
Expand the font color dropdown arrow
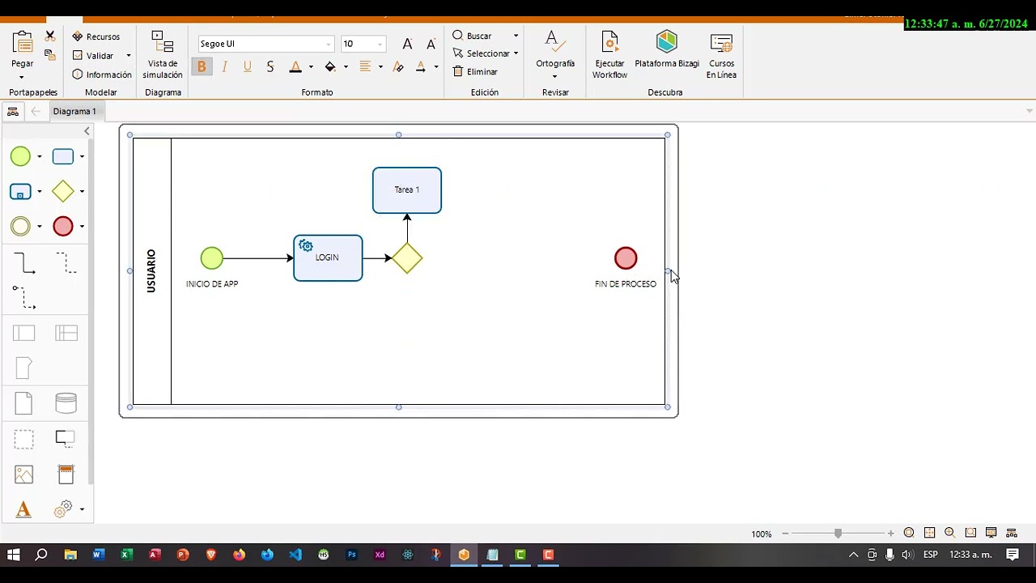(311, 67)
